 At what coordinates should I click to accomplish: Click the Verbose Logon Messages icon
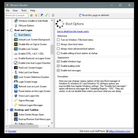16,105
